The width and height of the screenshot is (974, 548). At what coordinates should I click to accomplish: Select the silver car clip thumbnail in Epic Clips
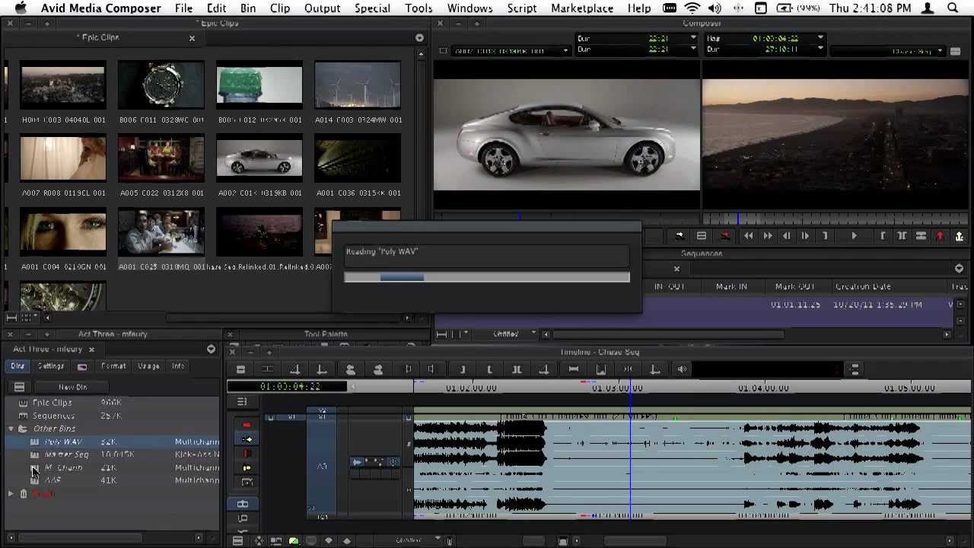(259, 158)
